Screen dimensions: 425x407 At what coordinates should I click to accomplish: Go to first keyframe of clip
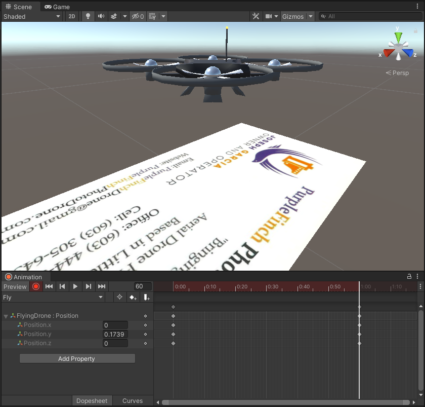coord(49,287)
